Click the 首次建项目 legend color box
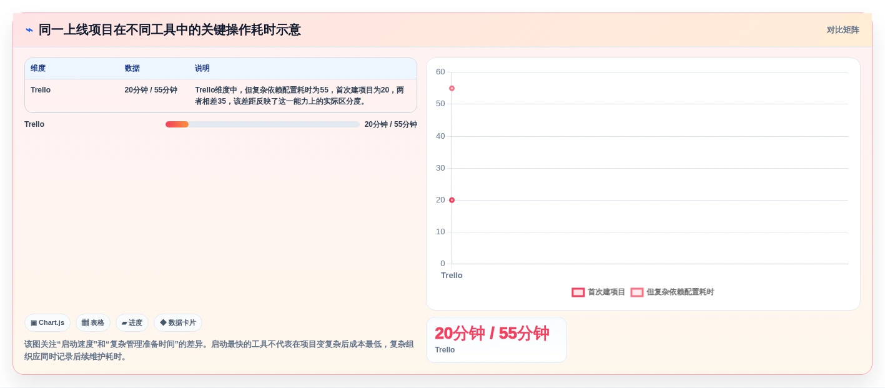This screenshot has height=388, width=885. pos(578,292)
